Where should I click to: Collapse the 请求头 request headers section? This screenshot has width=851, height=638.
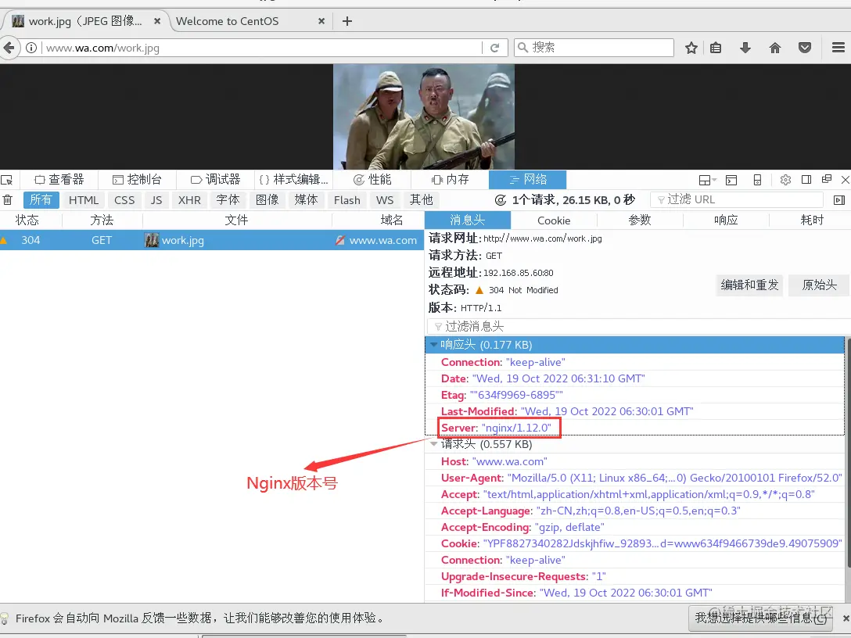[433, 444]
